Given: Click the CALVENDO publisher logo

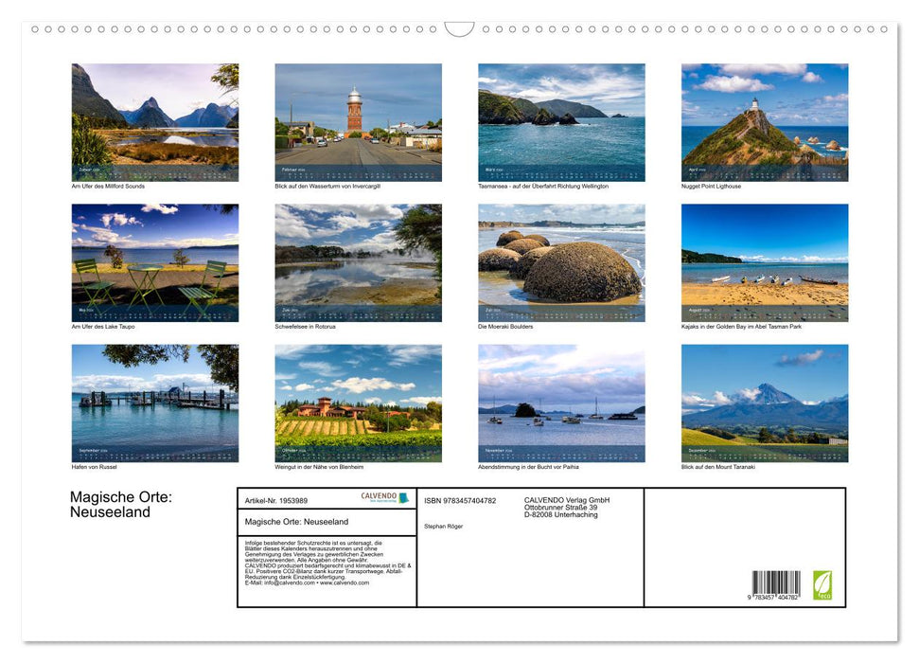Looking at the screenshot, I should (x=379, y=495).
